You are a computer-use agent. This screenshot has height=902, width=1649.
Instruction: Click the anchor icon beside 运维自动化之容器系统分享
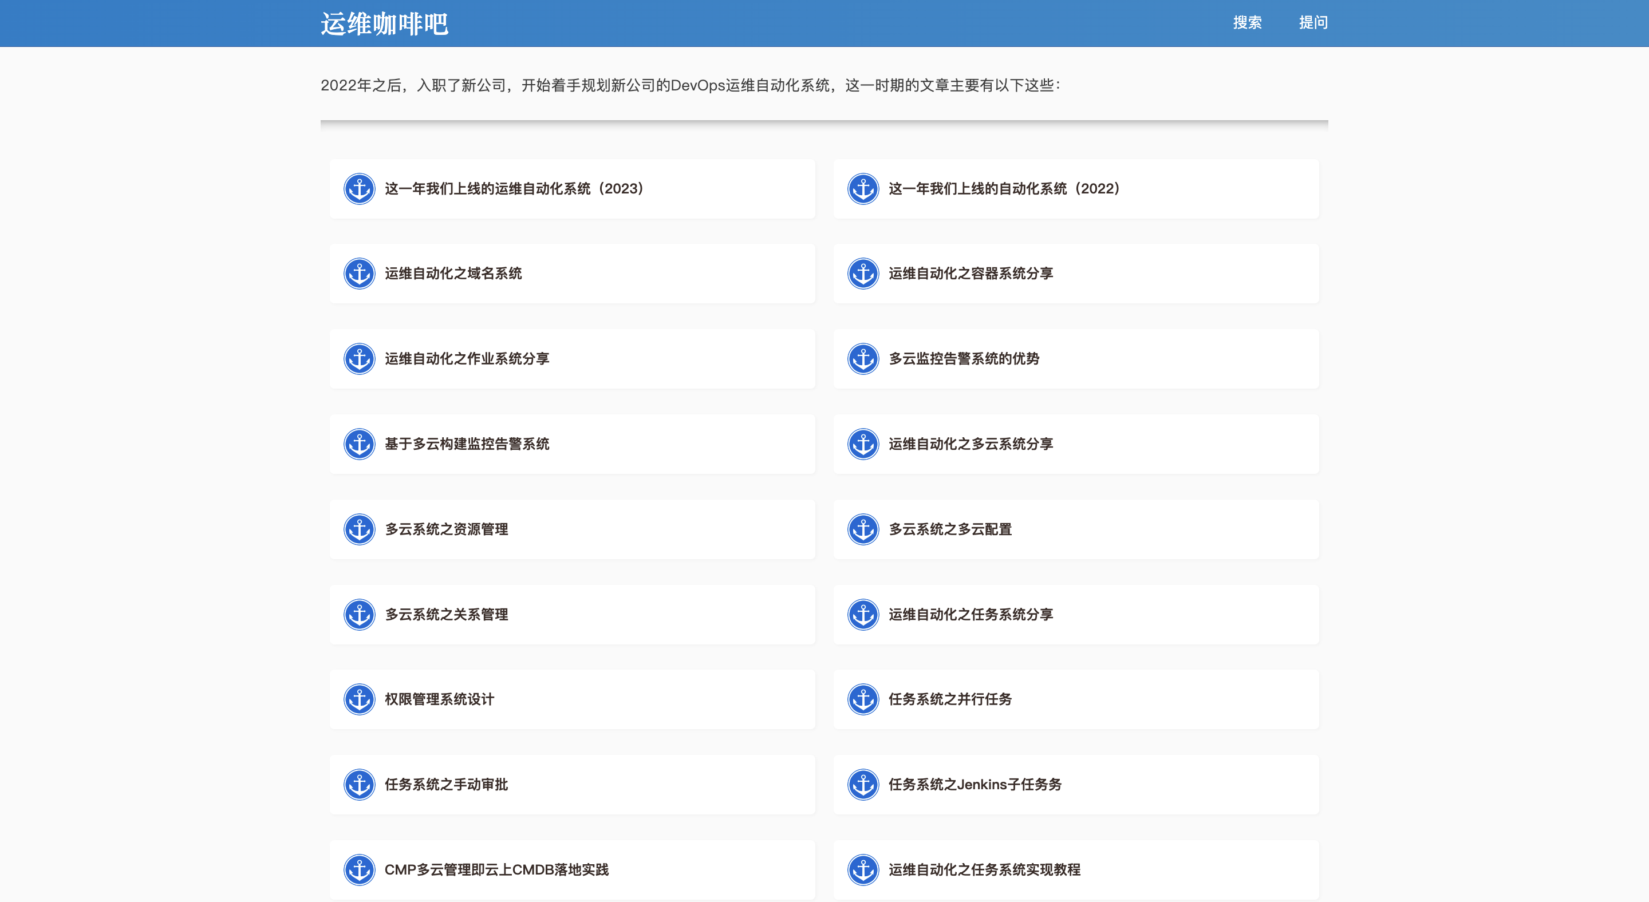tap(863, 274)
